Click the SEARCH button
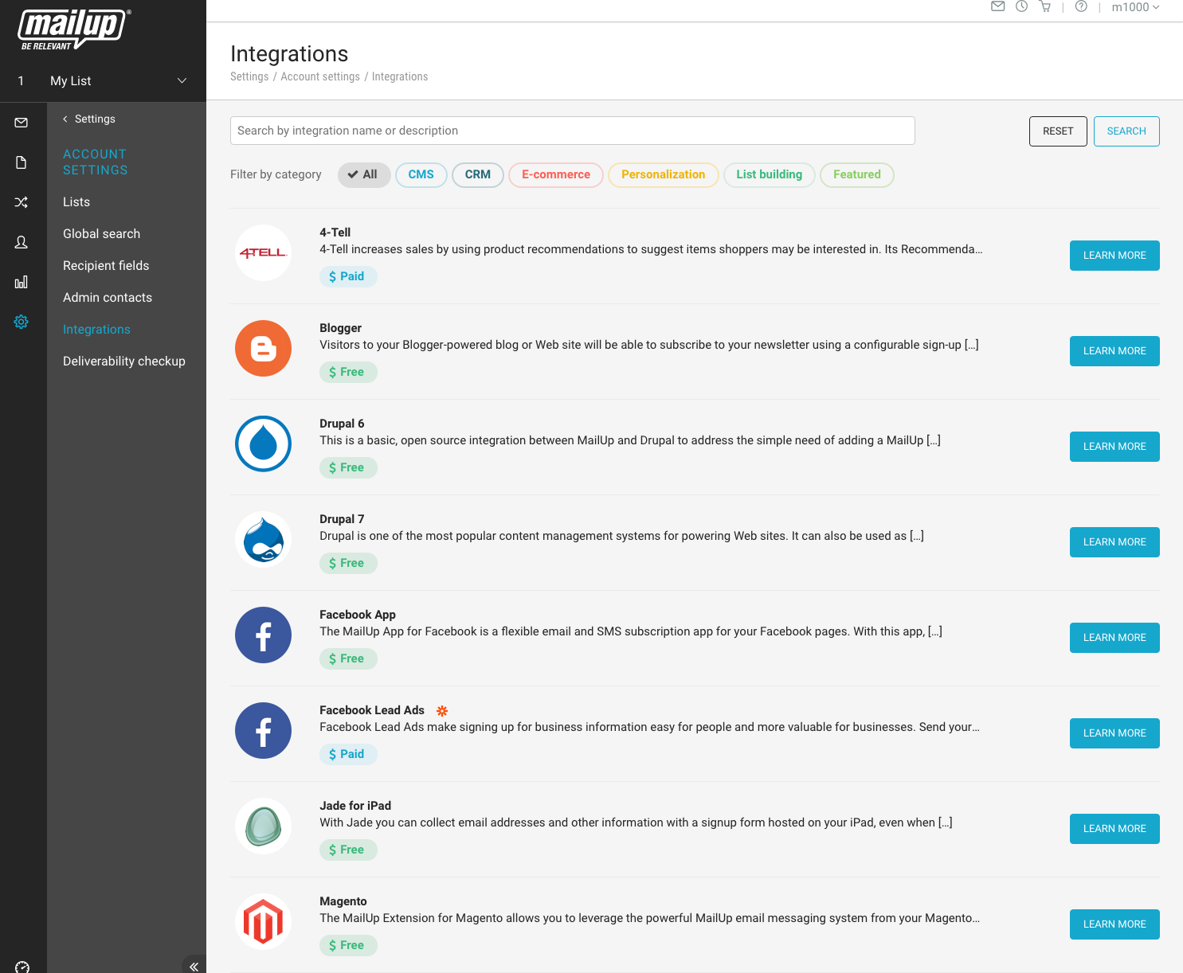1183x973 pixels. coord(1126,131)
